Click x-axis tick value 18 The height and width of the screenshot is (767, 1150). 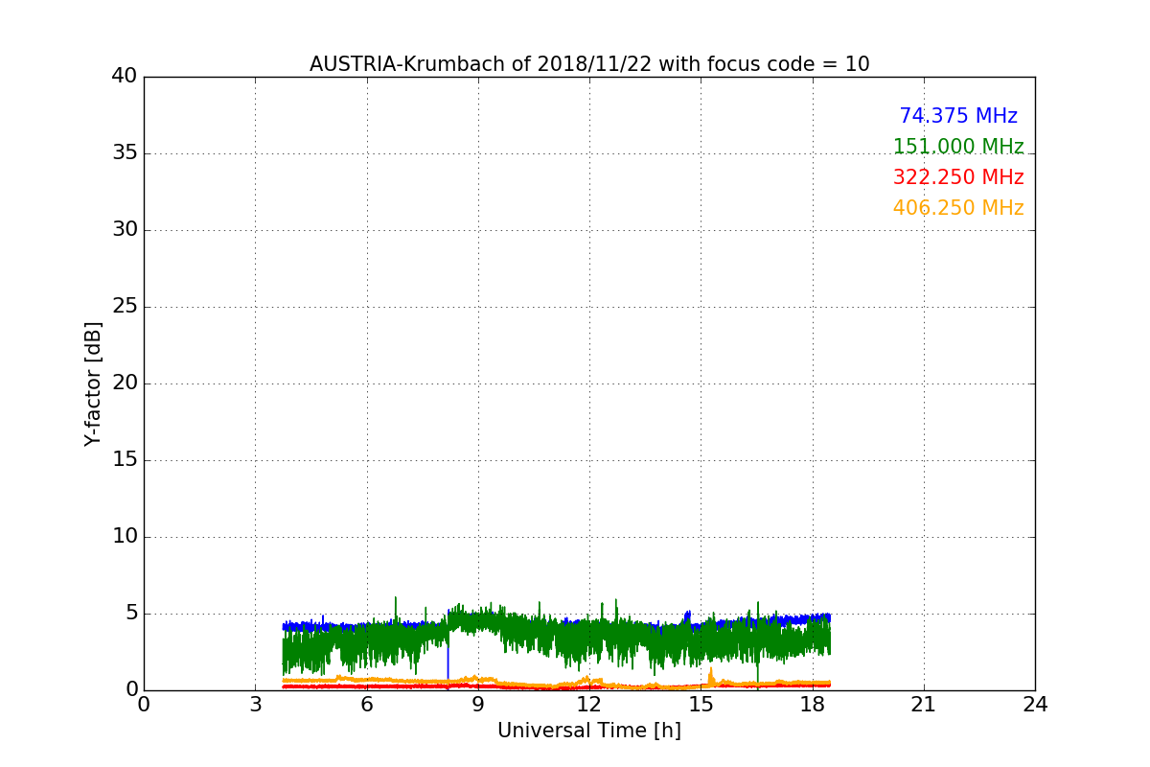(x=812, y=704)
